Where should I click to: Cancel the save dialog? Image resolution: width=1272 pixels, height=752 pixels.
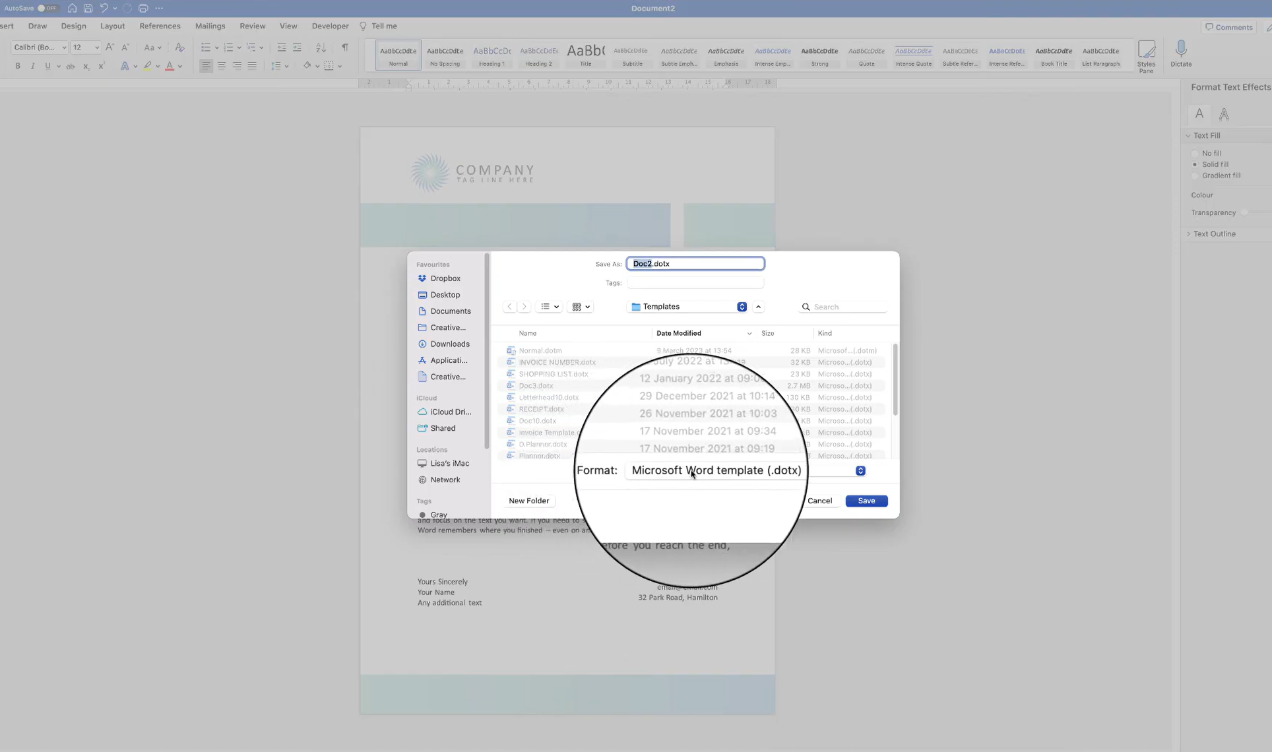[819, 501]
